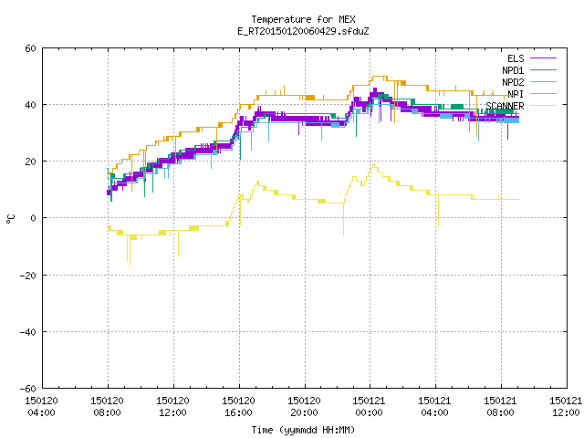Click the green NPD1 legend line sample
The image size is (584, 438).
click(x=543, y=69)
